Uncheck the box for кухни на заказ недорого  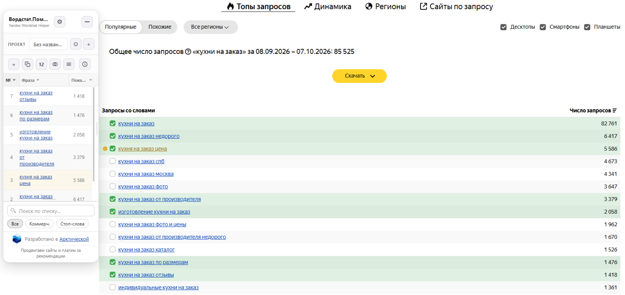[x=112, y=136]
